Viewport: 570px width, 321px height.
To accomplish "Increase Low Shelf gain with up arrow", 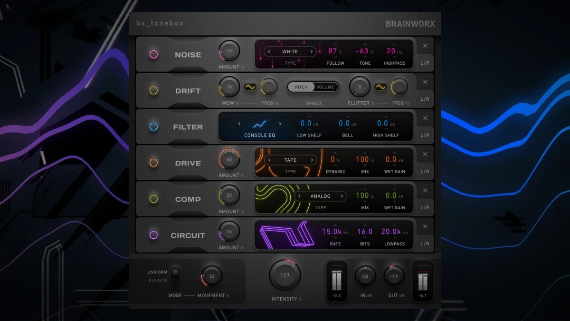I will click(x=309, y=117).
